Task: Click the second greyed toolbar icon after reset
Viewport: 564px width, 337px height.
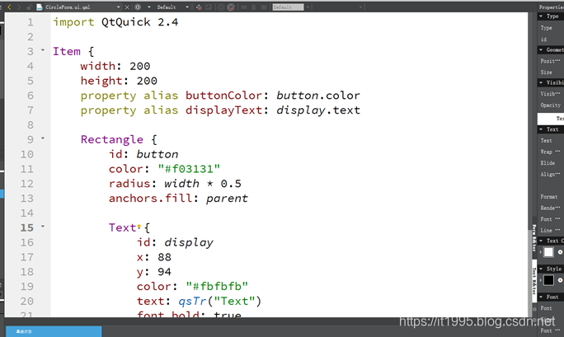Action: coord(209,7)
